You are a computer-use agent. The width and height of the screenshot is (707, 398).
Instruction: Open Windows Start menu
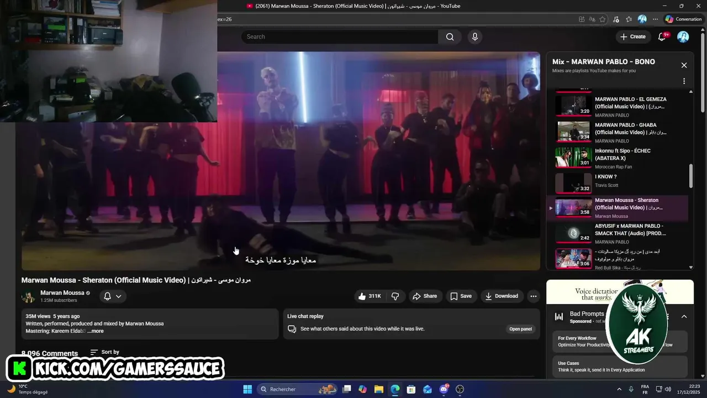tap(247, 389)
